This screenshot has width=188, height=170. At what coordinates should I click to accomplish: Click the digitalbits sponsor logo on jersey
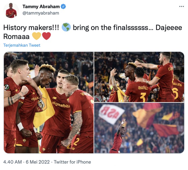pos(61,104)
